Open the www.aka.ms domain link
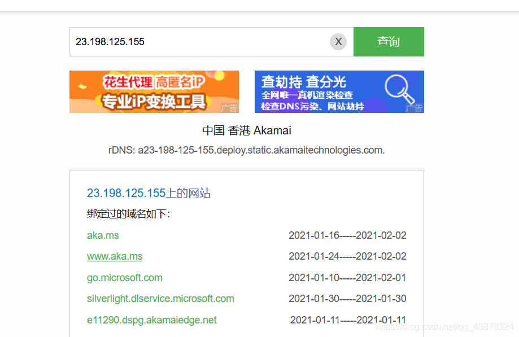The width and height of the screenshot is (519, 337). click(115, 256)
